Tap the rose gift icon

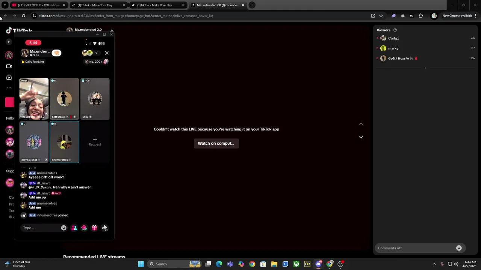click(84, 228)
